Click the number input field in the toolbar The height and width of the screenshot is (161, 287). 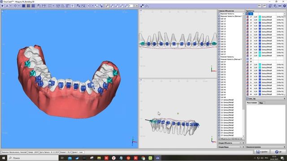(x=131, y=6)
